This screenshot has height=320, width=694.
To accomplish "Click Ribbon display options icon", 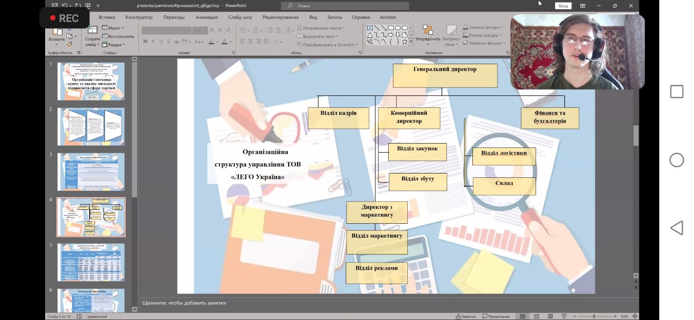I will [x=583, y=6].
